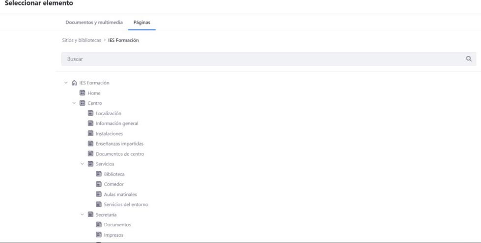Click the page icon next to Comedor
The image size is (481, 243).
pyautogui.click(x=99, y=184)
